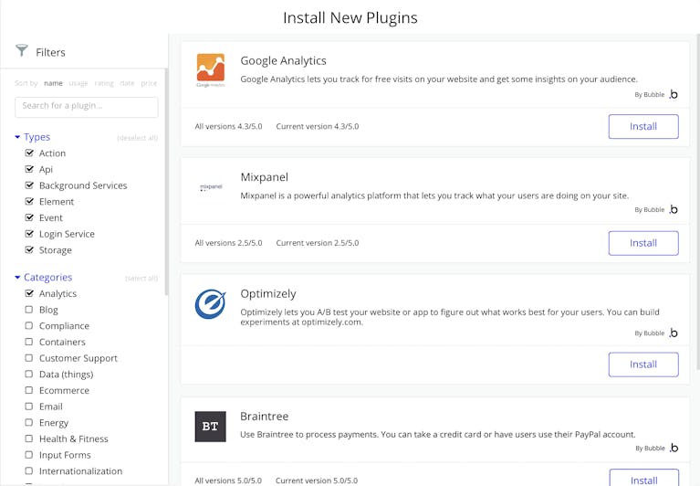
Task: Collapse the Types filter section
Action: pos(17,137)
